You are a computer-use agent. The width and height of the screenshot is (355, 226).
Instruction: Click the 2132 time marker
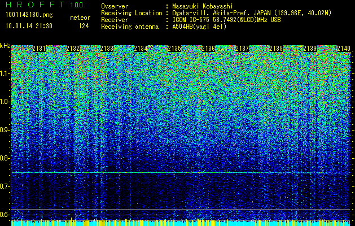coord(73,49)
